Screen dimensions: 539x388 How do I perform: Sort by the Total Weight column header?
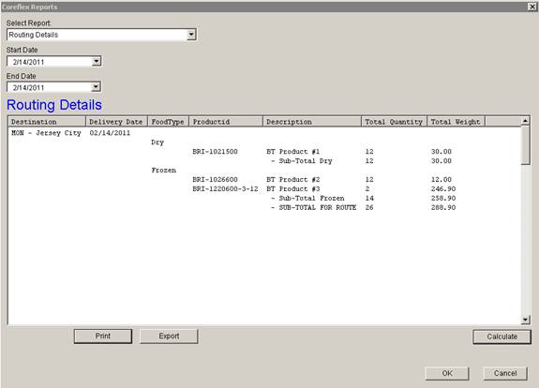click(456, 122)
